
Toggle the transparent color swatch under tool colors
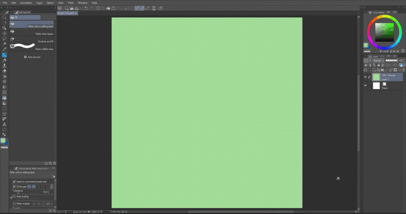[x=4, y=148]
